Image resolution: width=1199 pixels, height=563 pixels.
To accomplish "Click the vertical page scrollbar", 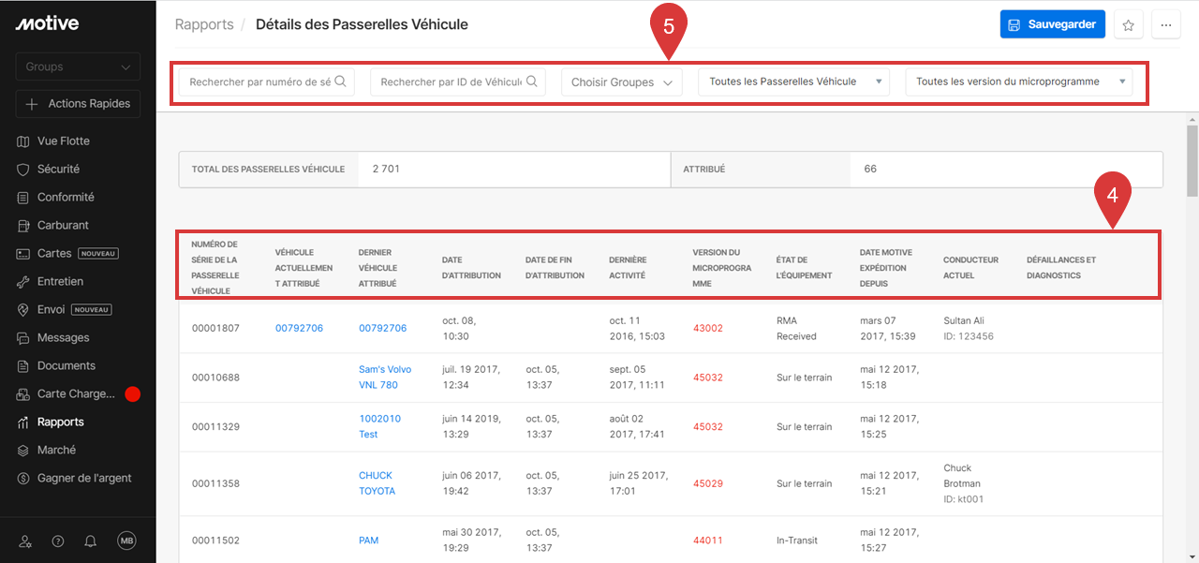I will [x=1192, y=159].
